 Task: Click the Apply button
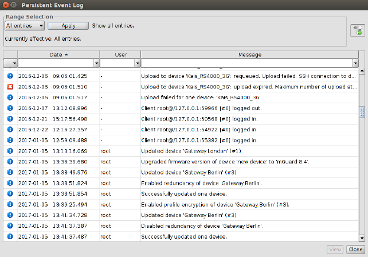(x=68, y=26)
